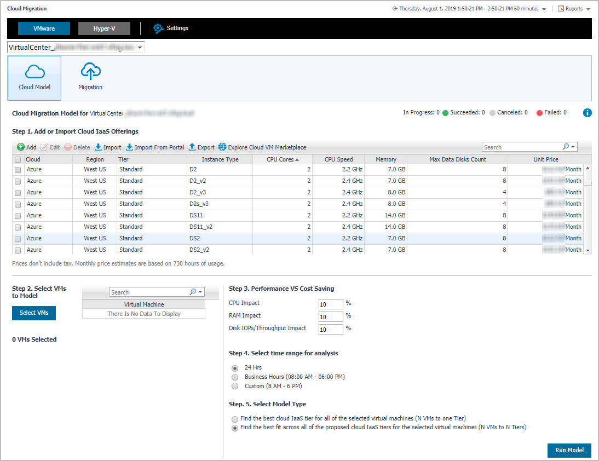
Task: Check the DS2 instance row checkbox
Action: point(18,239)
